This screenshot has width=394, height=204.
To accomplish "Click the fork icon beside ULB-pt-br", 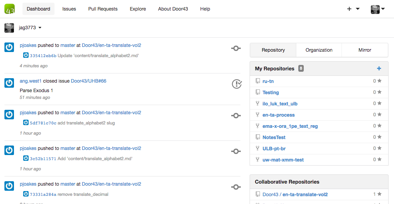I will coord(257,148).
